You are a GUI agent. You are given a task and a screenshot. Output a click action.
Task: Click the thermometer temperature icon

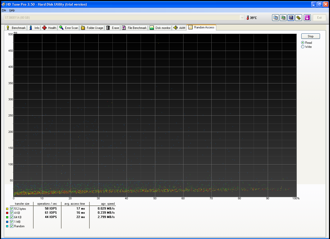click(x=247, y=18)
